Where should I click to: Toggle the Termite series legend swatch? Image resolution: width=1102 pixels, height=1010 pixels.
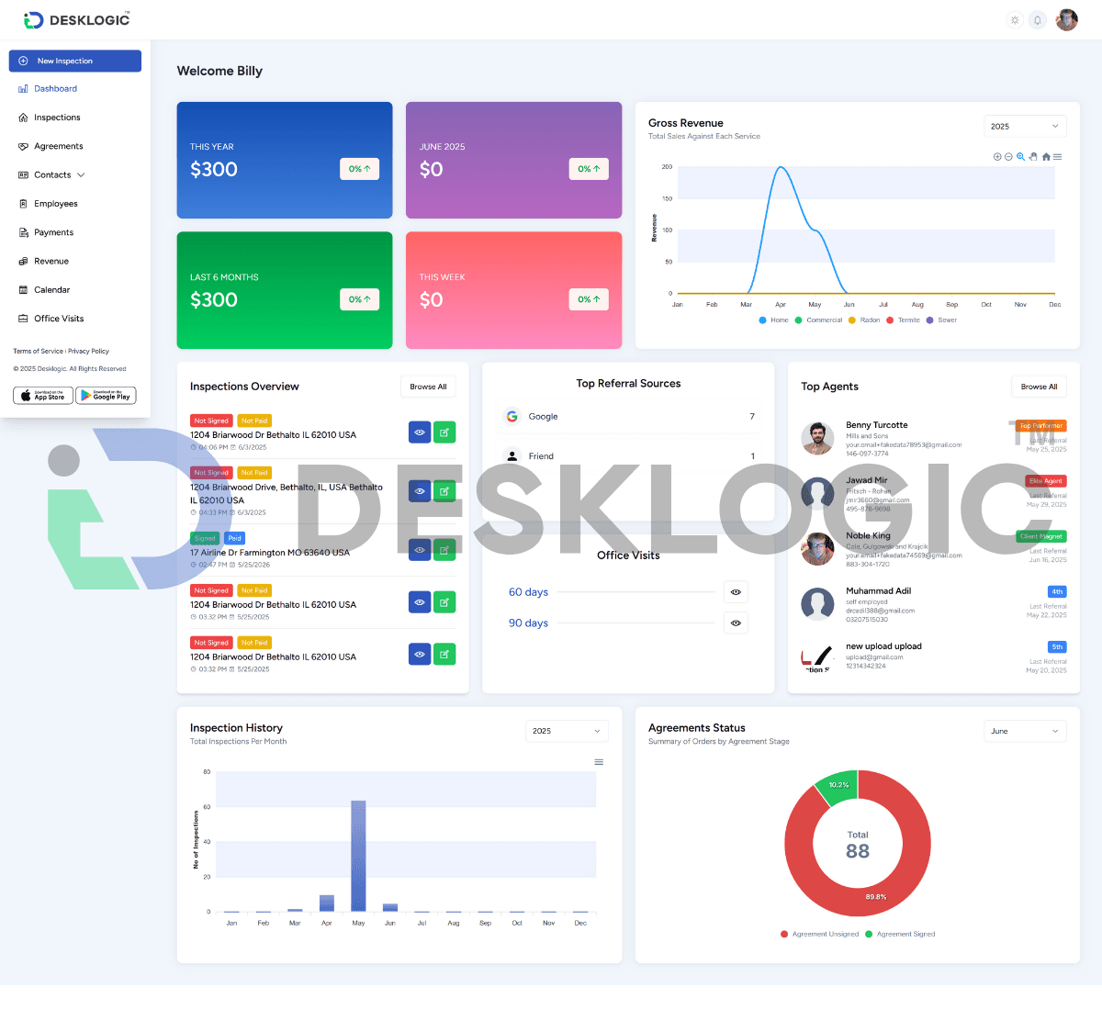890,320
